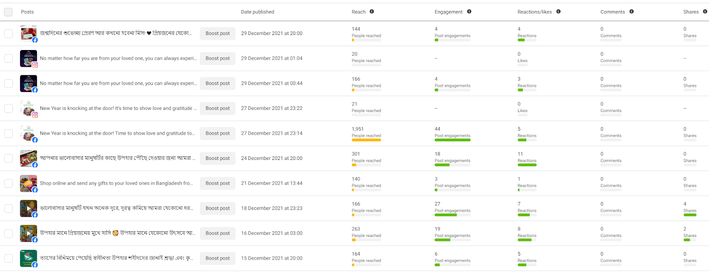Select checkbox for 24 December 20:00 post
The height and width of the screenshot is (272, 709).
tap(8, 159)
